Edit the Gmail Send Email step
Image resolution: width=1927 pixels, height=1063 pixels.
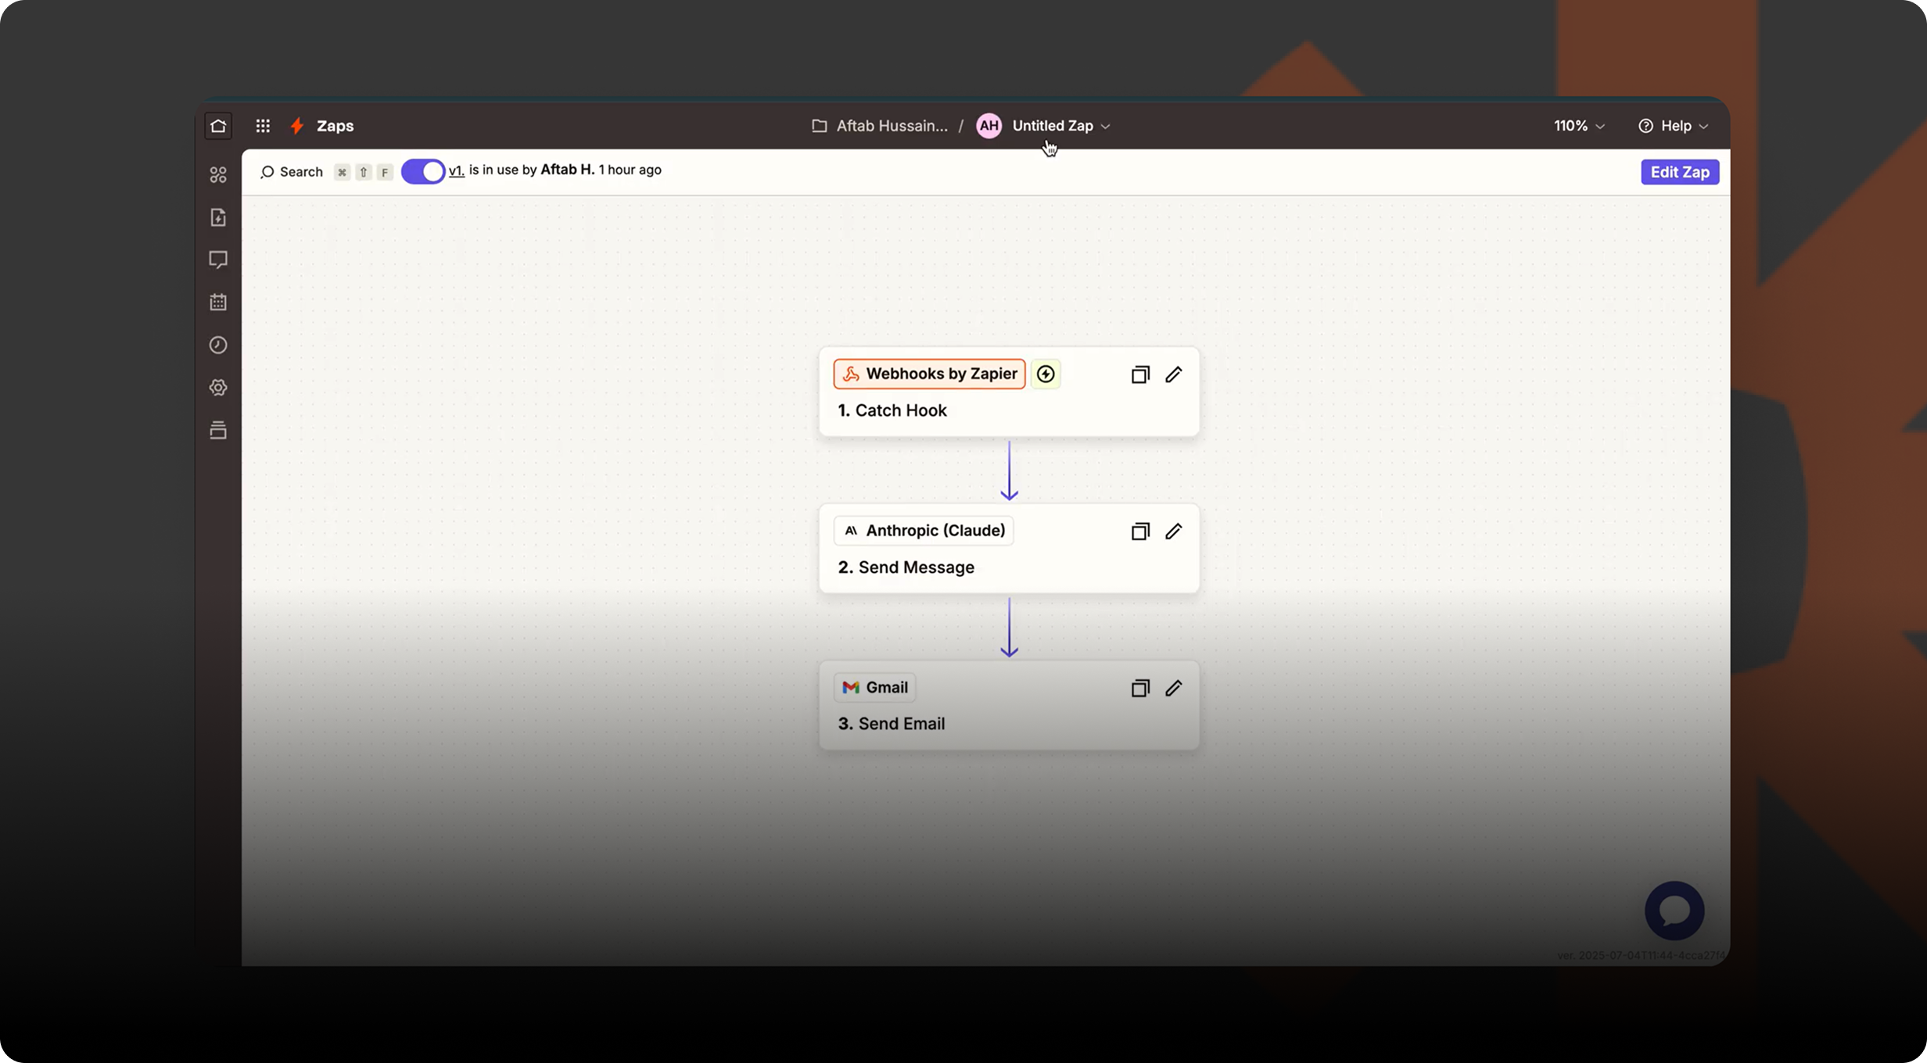(1173, 688)
